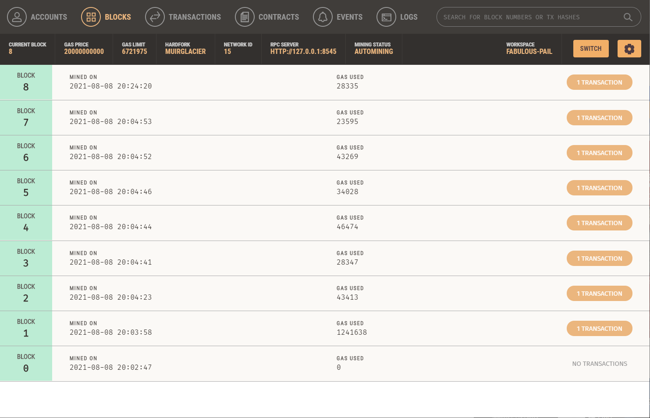Go to the TRANSACTIONS tab label
650x418 pixels.
195,17
